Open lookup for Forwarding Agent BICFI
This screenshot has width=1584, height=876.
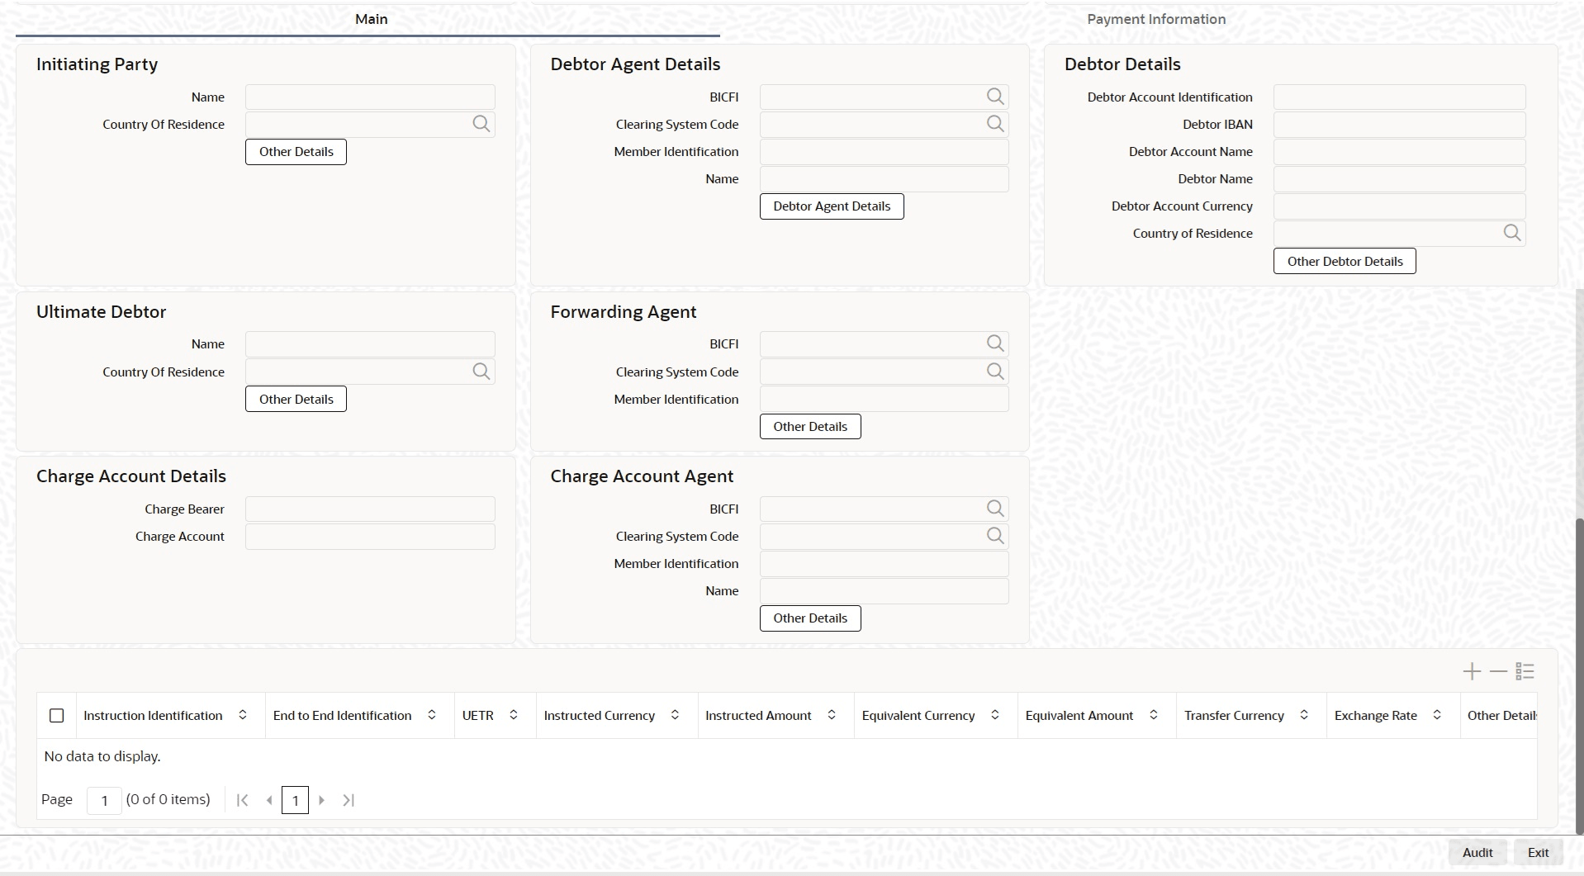995,343
